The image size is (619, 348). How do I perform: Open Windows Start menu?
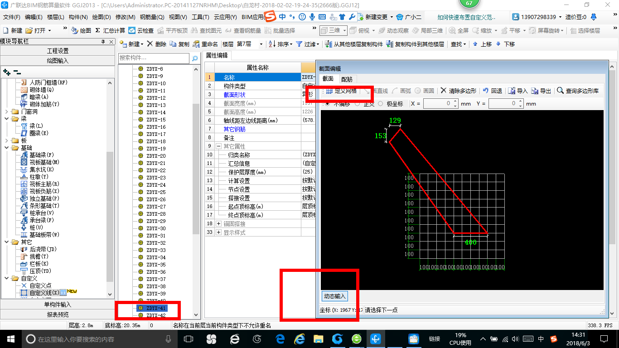coord(10,338)
